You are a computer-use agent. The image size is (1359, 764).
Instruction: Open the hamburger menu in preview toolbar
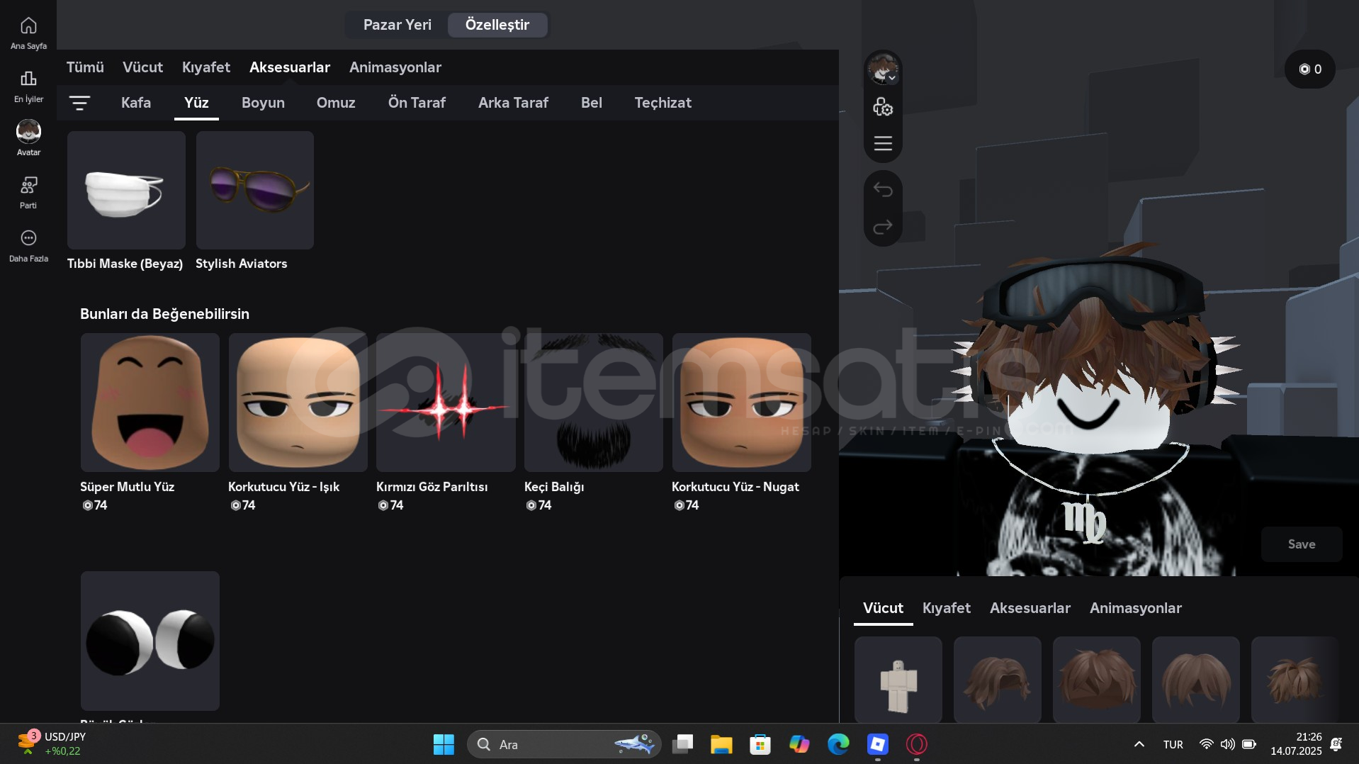point(883,143)
